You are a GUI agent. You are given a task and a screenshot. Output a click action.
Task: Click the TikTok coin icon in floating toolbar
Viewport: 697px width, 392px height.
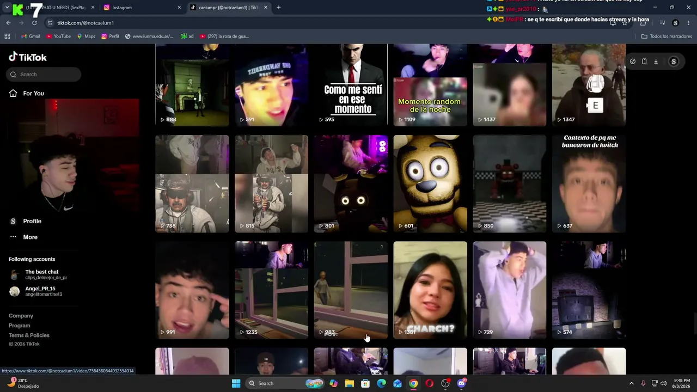point(633,62)
